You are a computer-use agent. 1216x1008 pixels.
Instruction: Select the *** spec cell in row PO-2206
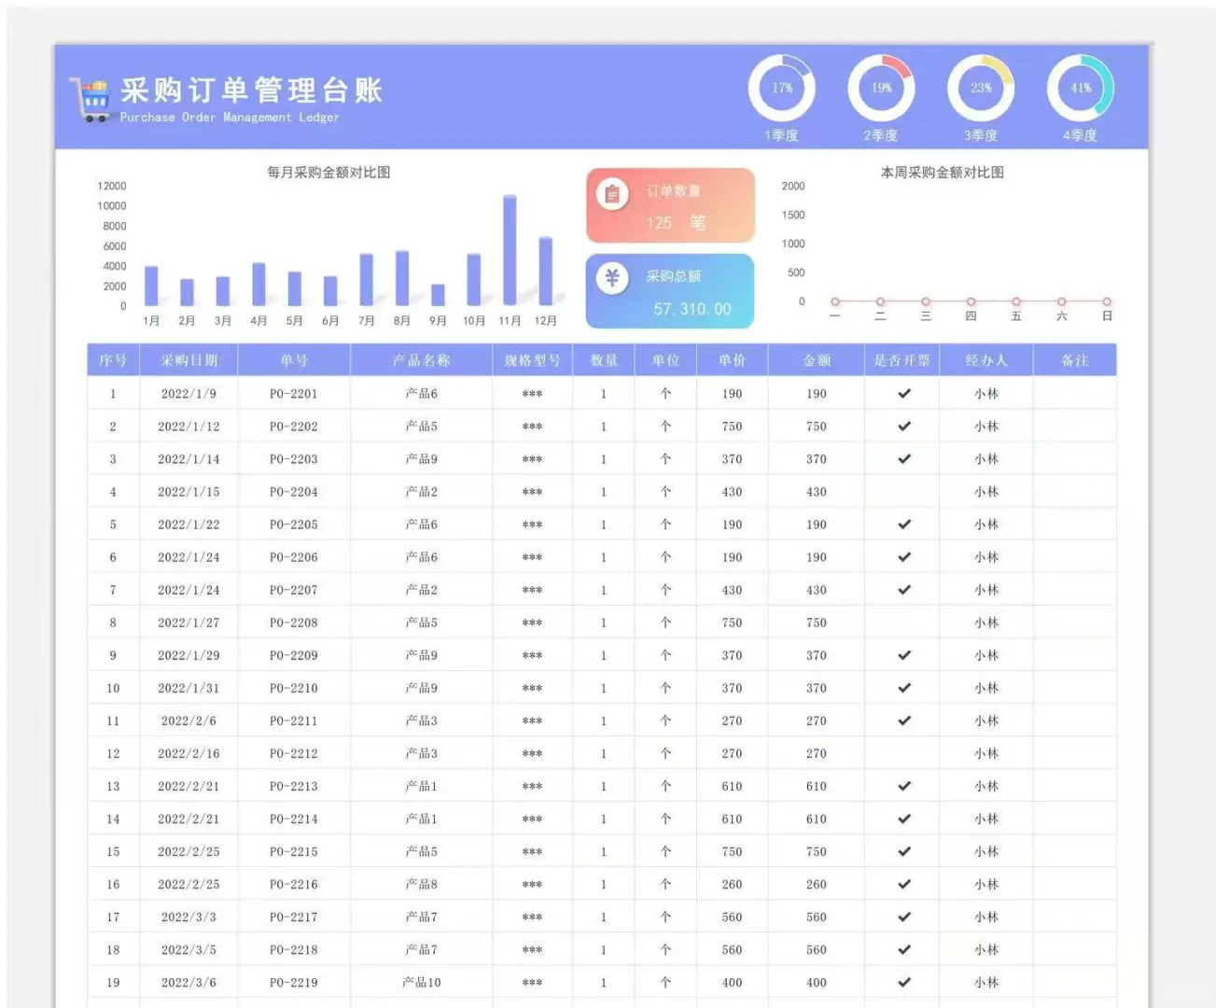click(532, 557)
